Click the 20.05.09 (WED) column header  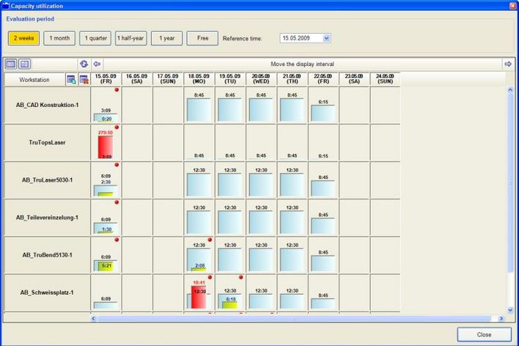[x=261, y=78]
